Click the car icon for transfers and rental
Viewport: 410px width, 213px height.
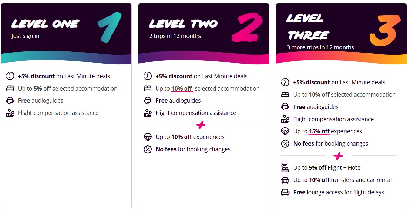(x=285, y=180)
